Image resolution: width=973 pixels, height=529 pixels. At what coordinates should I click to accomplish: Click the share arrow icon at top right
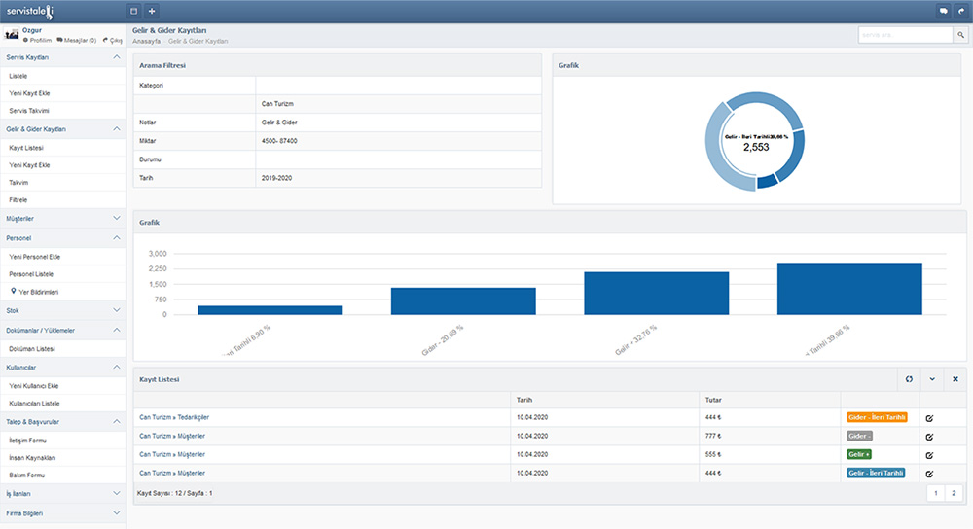coord(961,11)
